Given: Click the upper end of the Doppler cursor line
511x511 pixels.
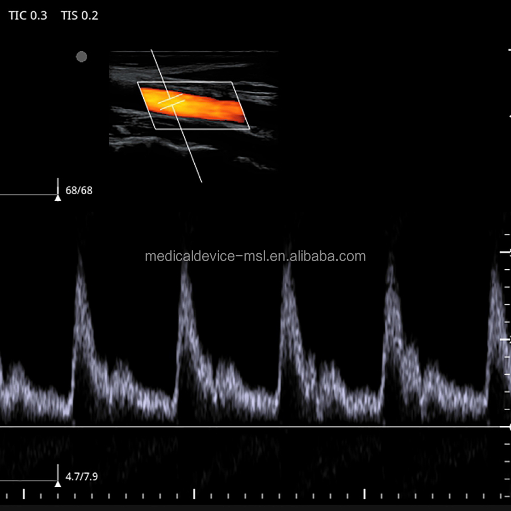Looking at the screenshot, I should [x=151, y=51].
